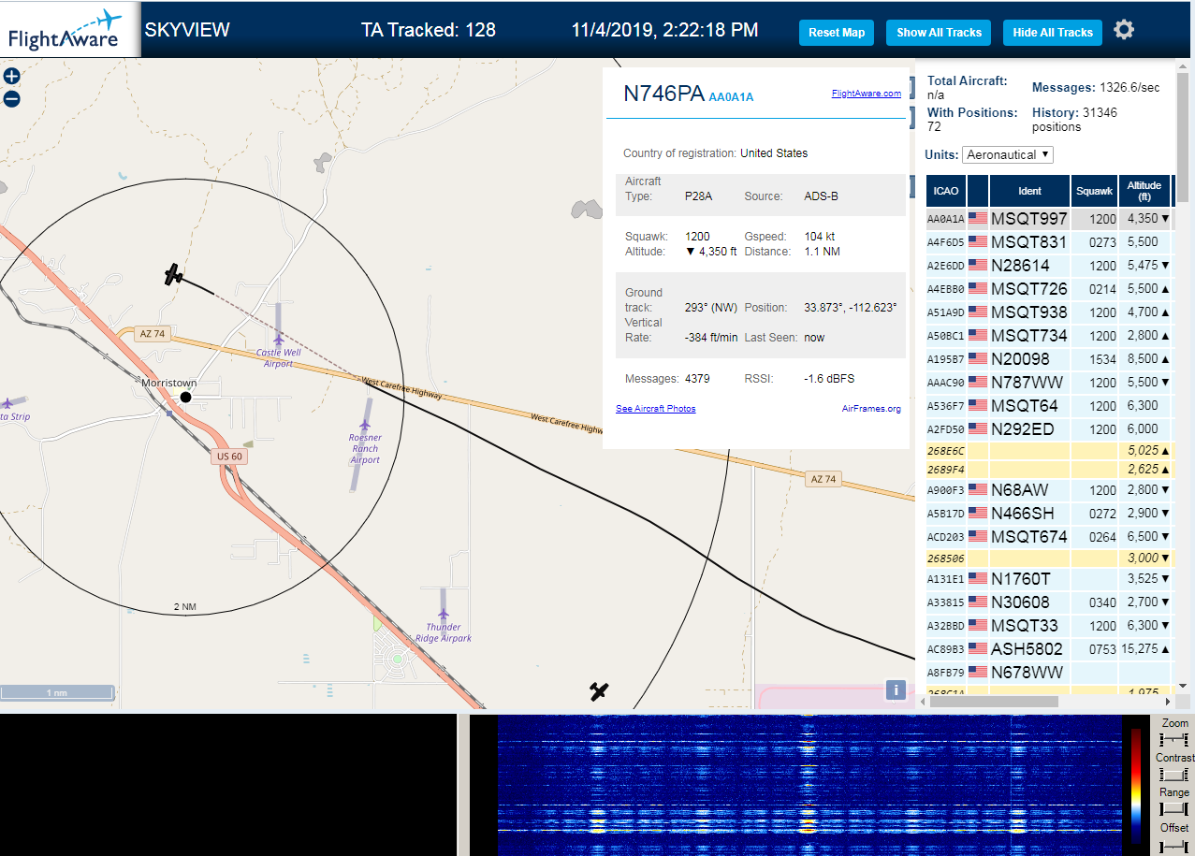1195x856 pixels.
Task: Click the AA0A1A hex code beside N746PA
Action: point(731,96)
